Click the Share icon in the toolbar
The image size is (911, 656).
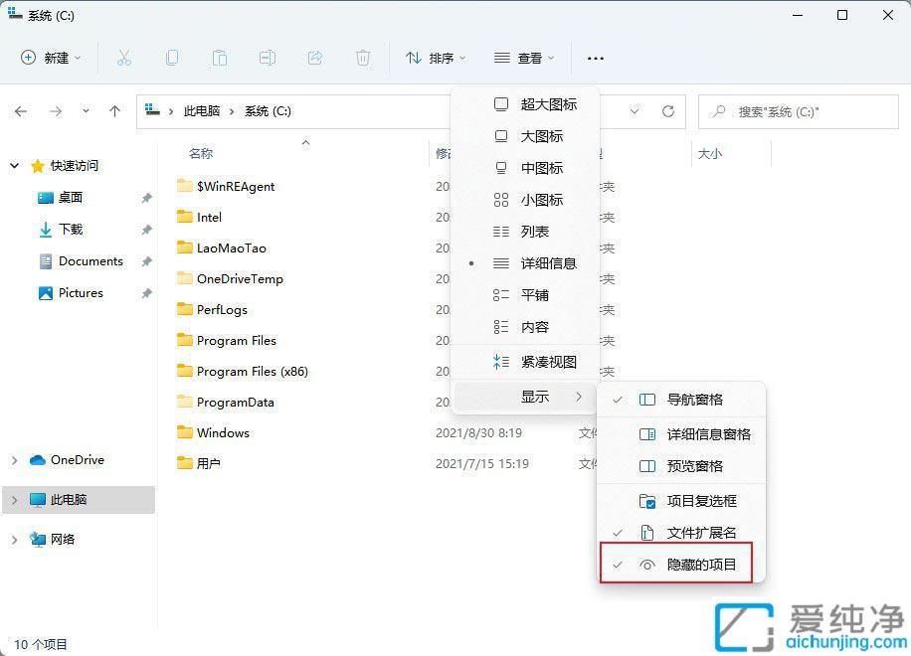(315, 58)
